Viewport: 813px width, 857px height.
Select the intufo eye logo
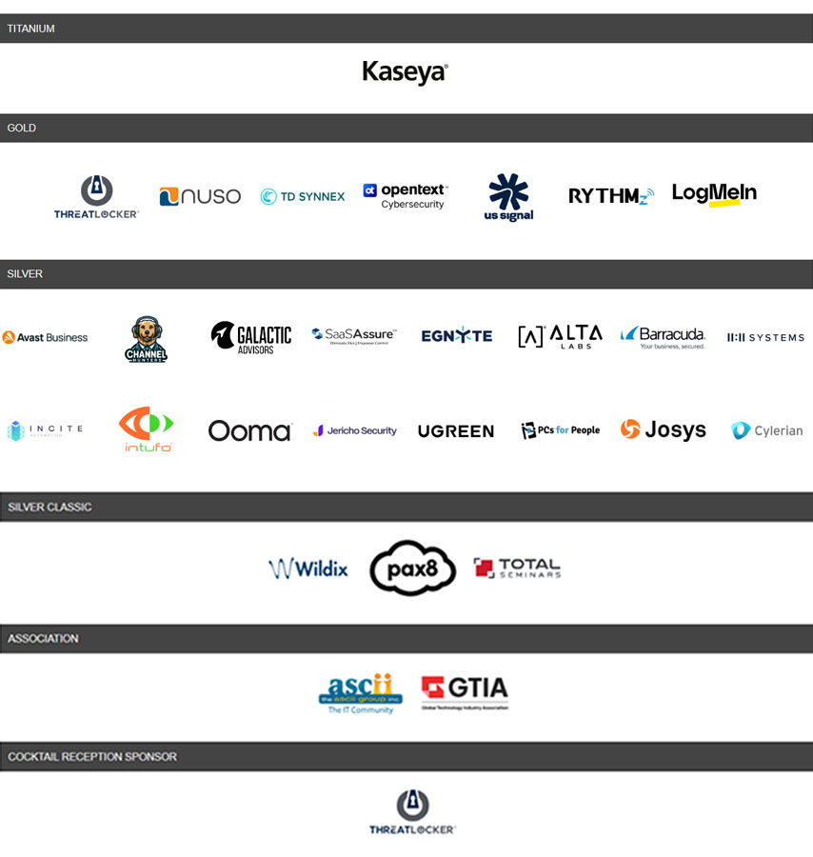pyautogui.click(x=146, y=429)
